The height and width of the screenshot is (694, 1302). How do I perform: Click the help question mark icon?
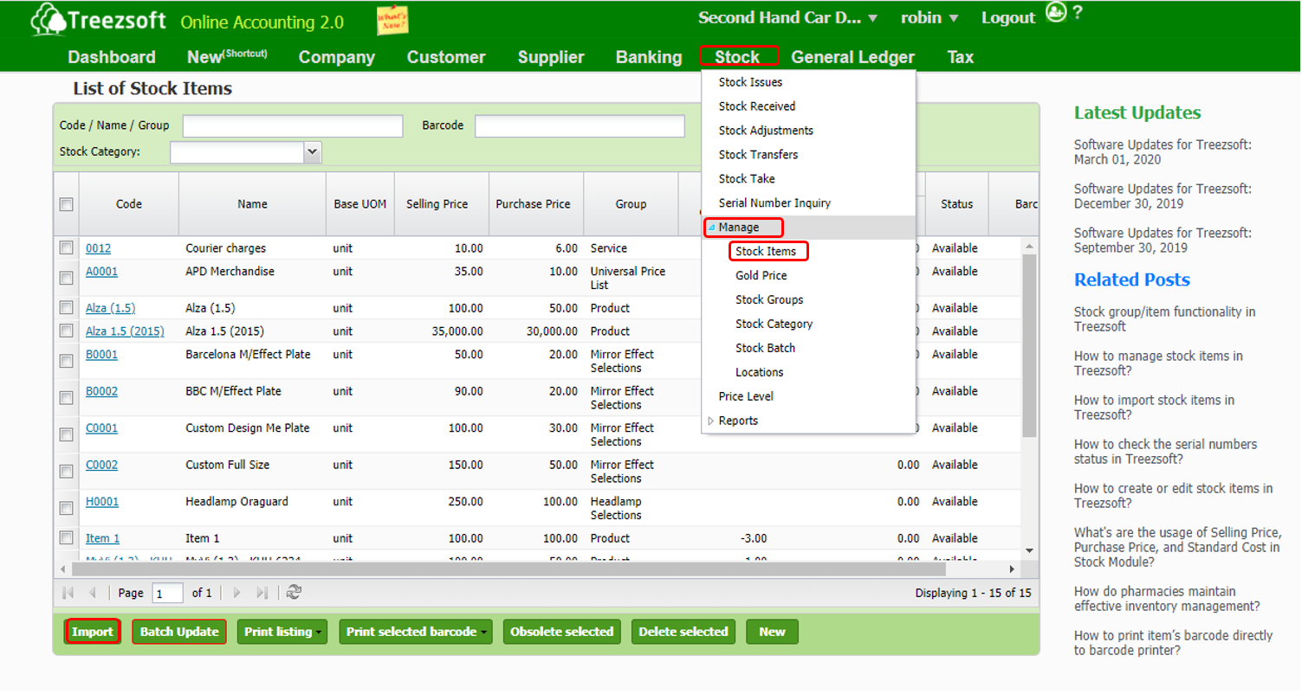(1078, 13)
